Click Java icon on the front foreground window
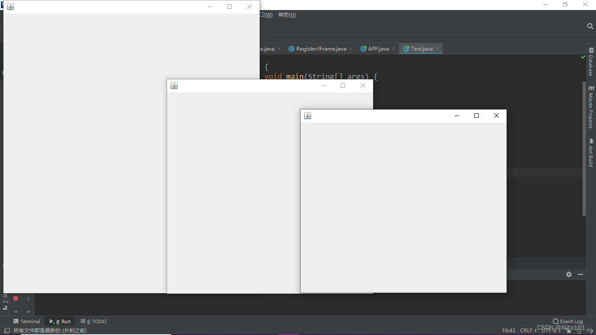Viewport: 596px width, 335px height. [x=308, y=116]
